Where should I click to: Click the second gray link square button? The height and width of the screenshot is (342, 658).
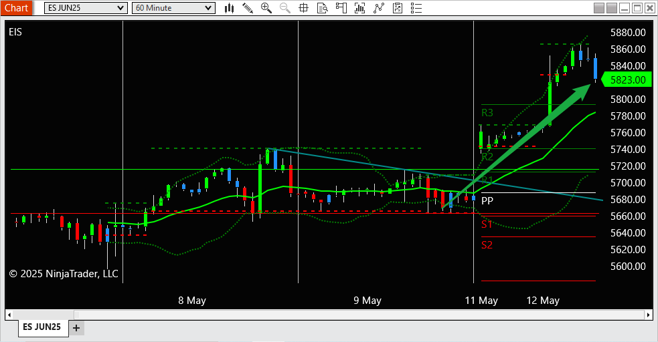[x=612, y=8]
